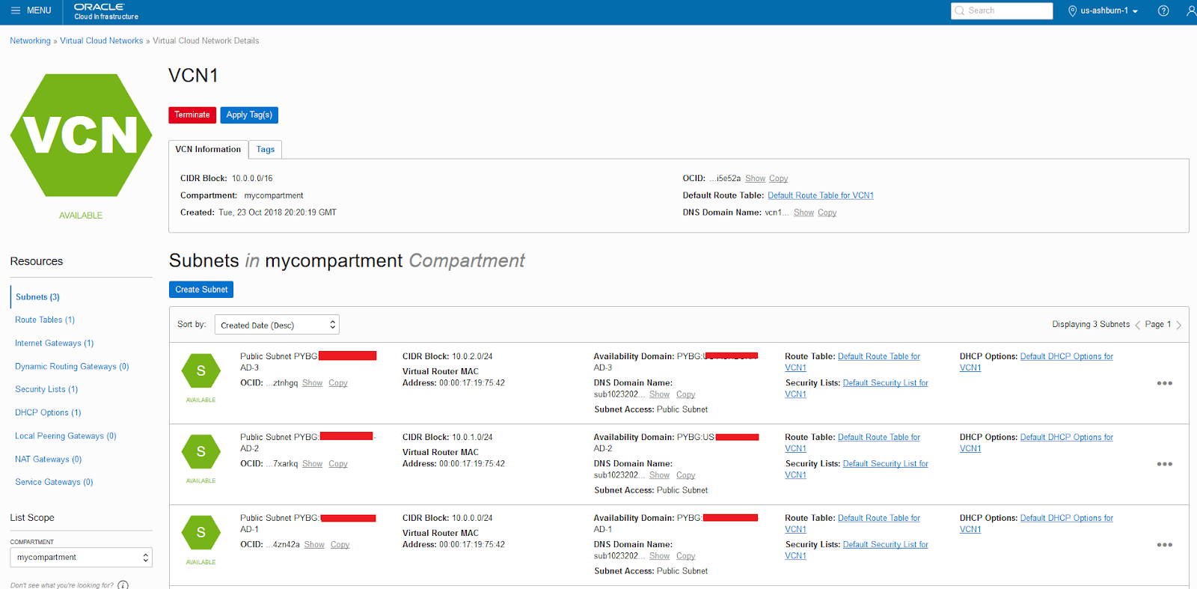Open AD-3 subnet Default Route Table link
The height and width of the screenshot is (589, 1197).
click(878, 357)
